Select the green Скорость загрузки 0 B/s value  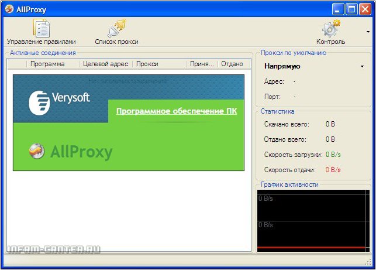[x=333, y=155]
